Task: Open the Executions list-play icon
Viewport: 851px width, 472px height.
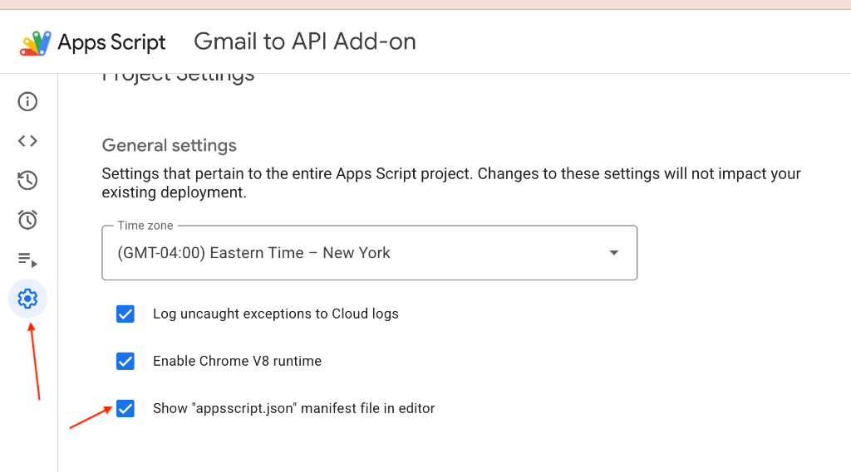Action: (x=27, y=260)
